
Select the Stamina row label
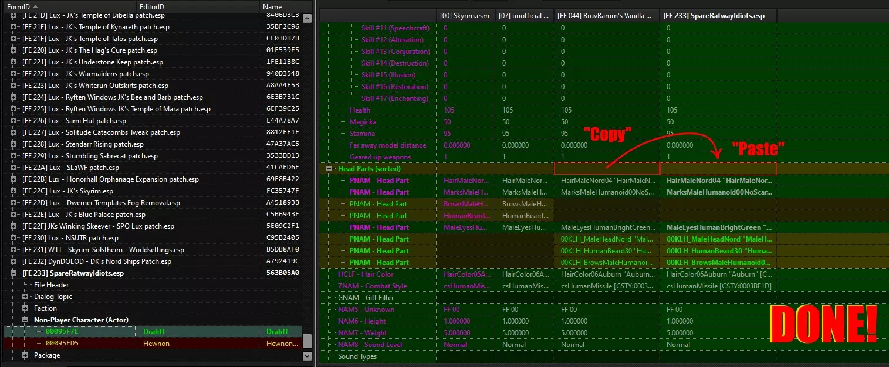coord(362,134)
